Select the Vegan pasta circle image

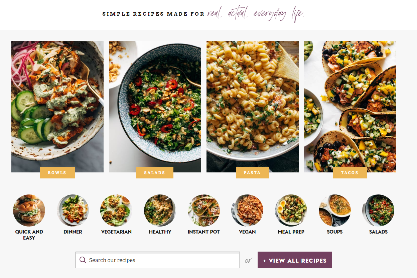tap(247, 211)
